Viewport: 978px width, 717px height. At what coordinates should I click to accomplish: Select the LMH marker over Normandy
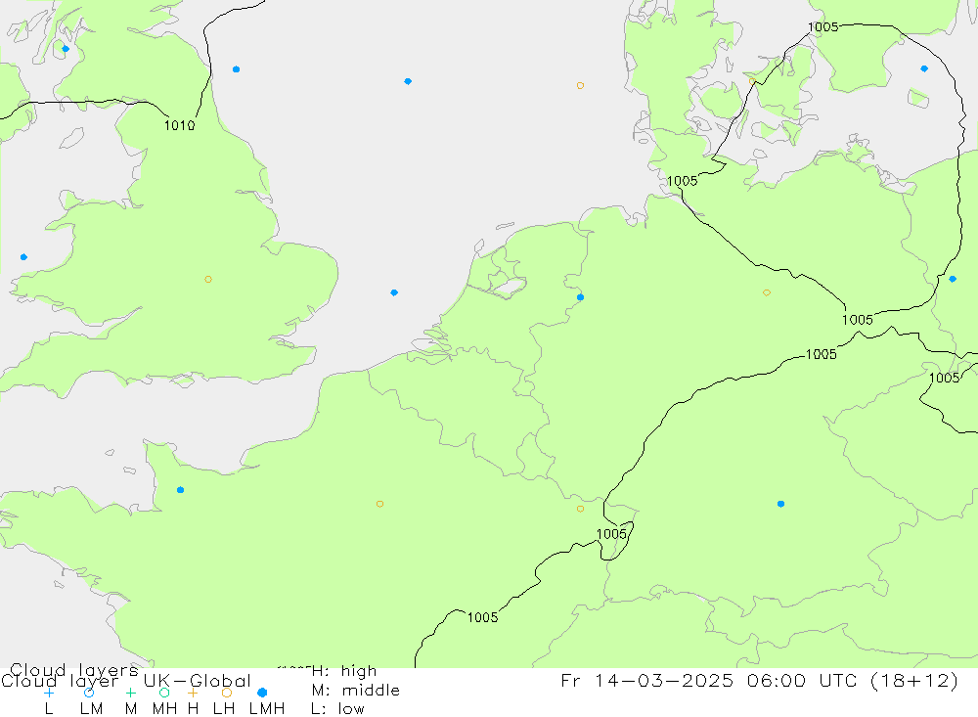coord(180,490)
